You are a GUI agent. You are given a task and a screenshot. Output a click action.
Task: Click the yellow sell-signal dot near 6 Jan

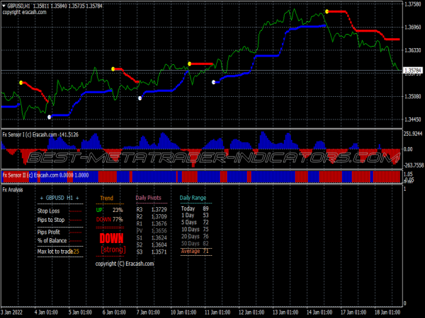click(113, 69)
